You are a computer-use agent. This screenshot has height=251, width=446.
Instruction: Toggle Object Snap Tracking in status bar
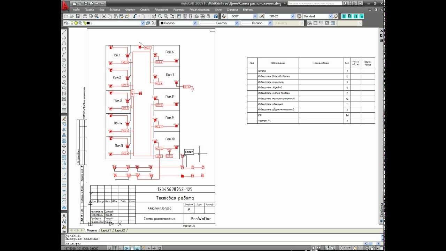point(137,248)
